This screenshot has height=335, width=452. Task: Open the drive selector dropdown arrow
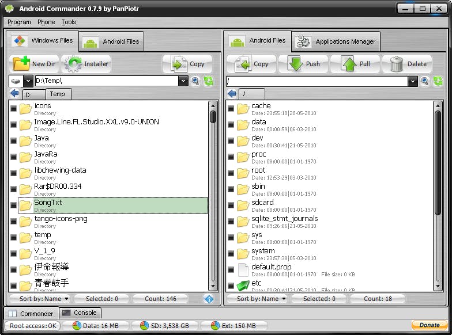tap(28, 81)
